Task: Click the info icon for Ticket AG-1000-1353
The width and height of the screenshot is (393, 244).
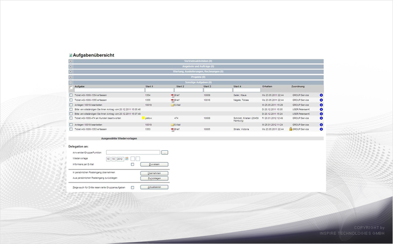Action: tap(321, 129)
